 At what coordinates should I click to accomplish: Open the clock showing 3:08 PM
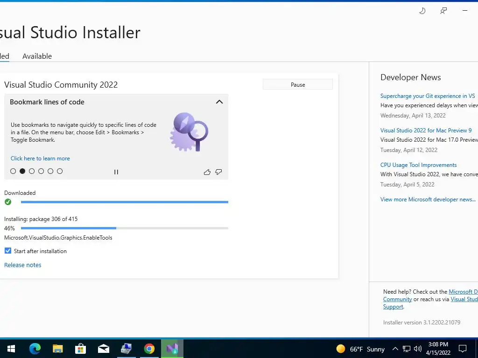pos(438,349)
